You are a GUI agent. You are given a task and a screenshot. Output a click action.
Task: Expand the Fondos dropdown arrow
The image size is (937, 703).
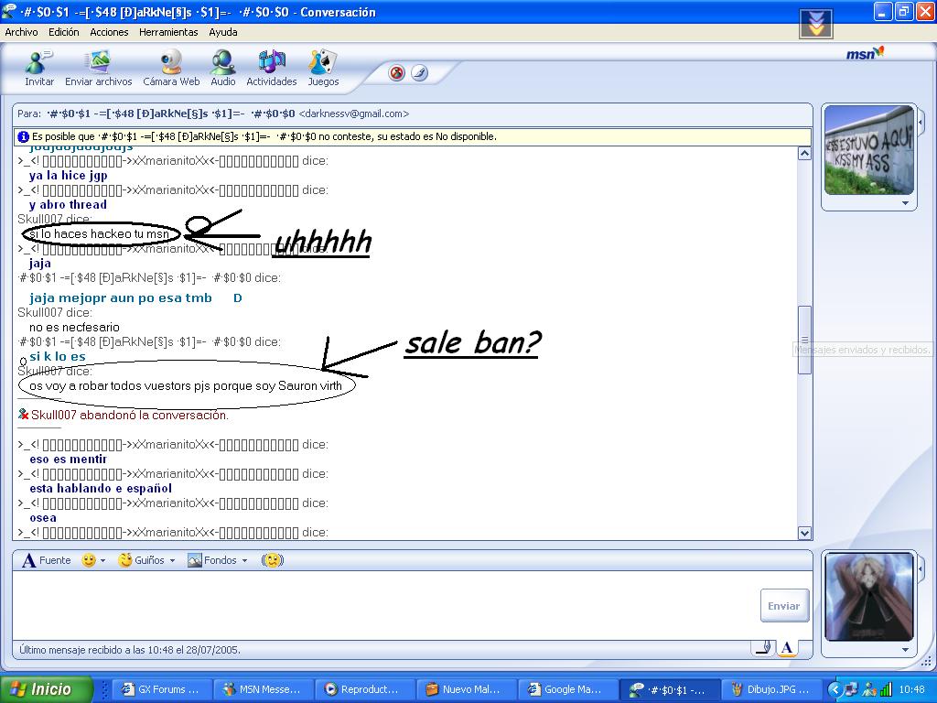click(244, 561)
